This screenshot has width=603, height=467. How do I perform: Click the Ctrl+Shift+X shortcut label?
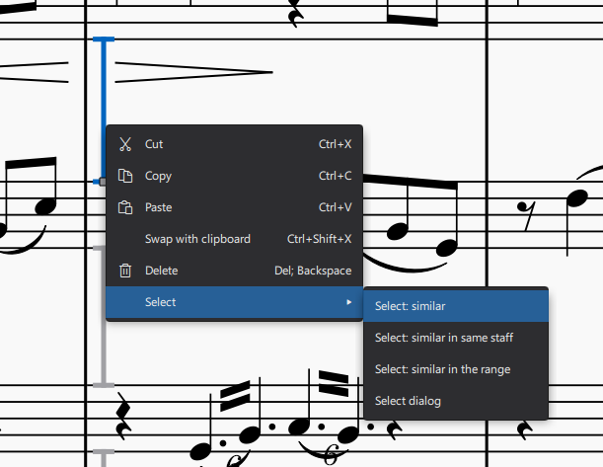click(319, 239)
